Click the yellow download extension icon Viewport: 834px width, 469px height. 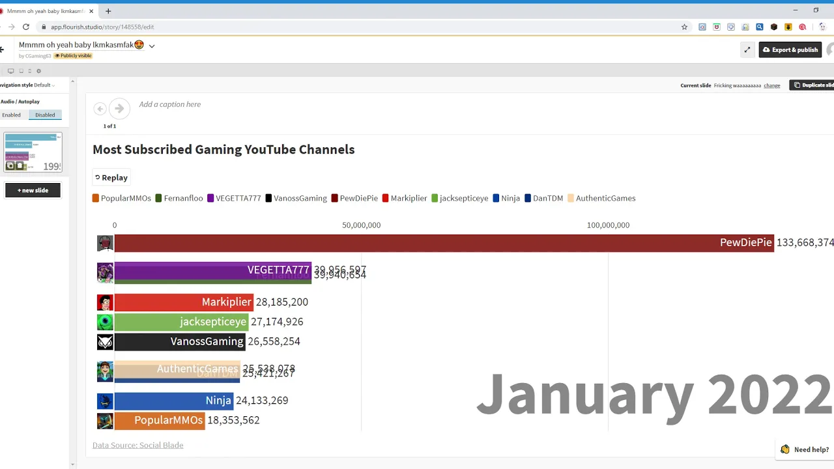pyautogui.click(x=788, y=27)
